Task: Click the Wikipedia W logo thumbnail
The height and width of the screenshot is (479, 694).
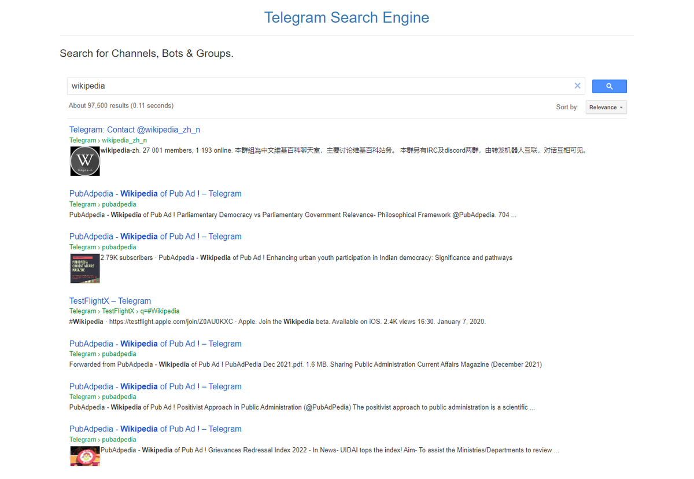Action: click(x=85, y=161)
